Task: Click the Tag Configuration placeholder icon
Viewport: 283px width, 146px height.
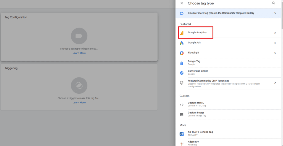Action: click(79, 36)
